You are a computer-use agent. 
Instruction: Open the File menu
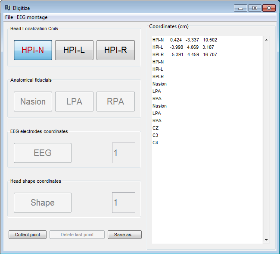pos(9,17)
